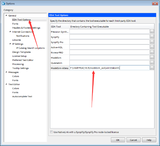Collapse the Messages category arrow
Image resolution: width=160 pixels, height=146 pixels.
point(6,72)
